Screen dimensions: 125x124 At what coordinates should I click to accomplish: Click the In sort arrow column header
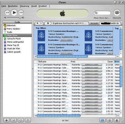117,62
